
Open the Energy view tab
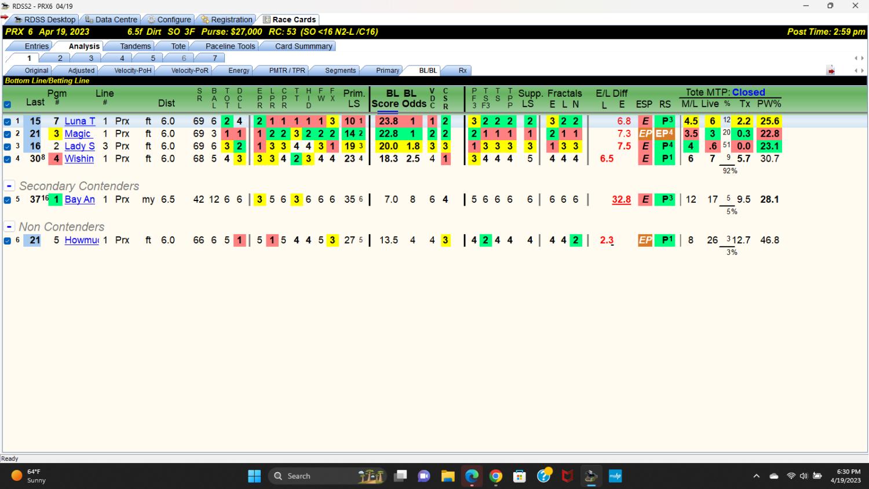(239, 71)
